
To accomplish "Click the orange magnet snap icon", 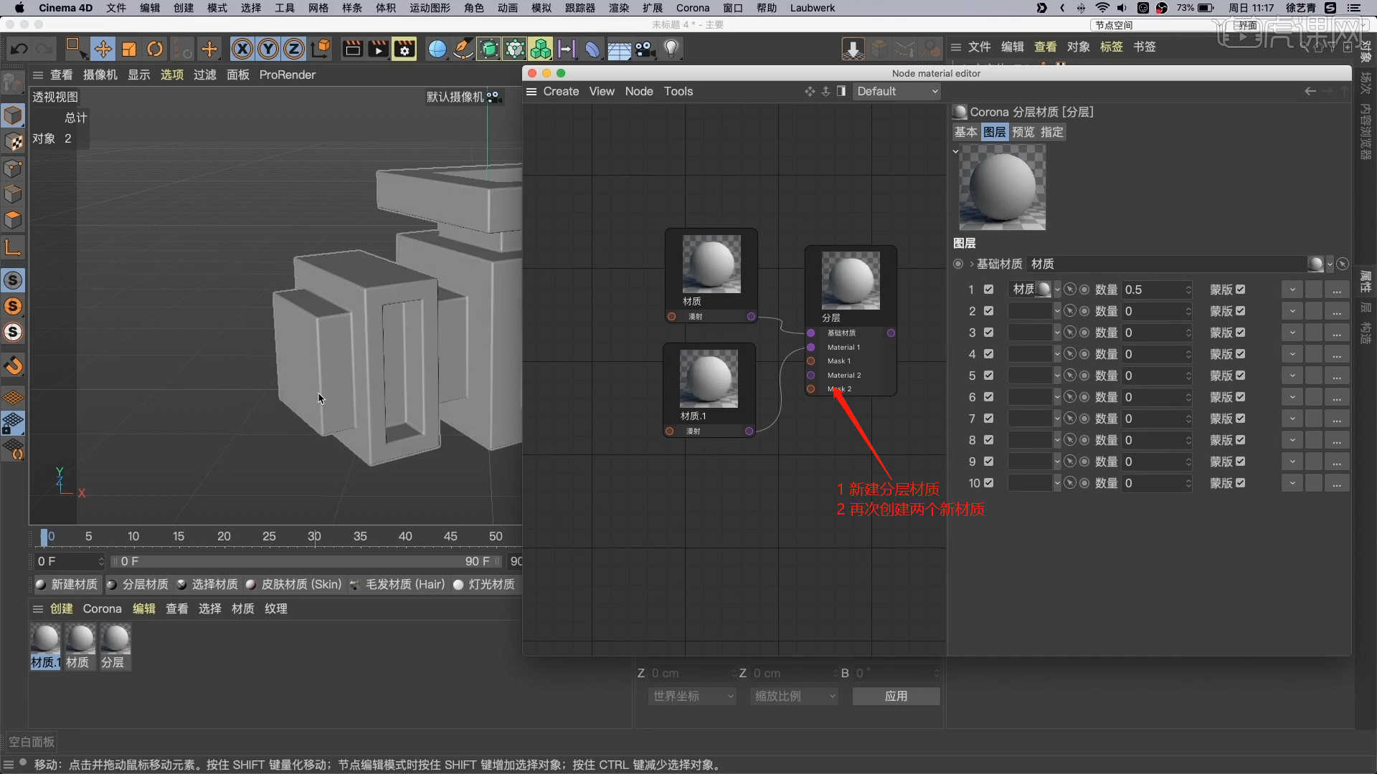I will (13, 365).
